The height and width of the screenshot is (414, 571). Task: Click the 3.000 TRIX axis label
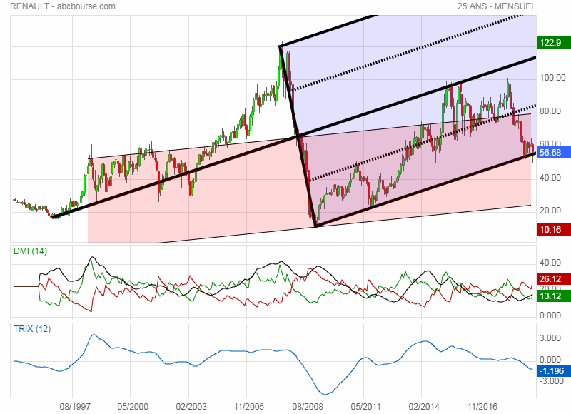click(550, 338)
